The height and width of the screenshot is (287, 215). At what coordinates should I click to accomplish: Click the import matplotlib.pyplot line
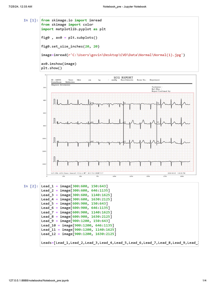coord(73,29)
